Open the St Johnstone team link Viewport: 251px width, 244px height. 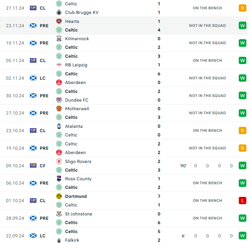coord(79,214)
